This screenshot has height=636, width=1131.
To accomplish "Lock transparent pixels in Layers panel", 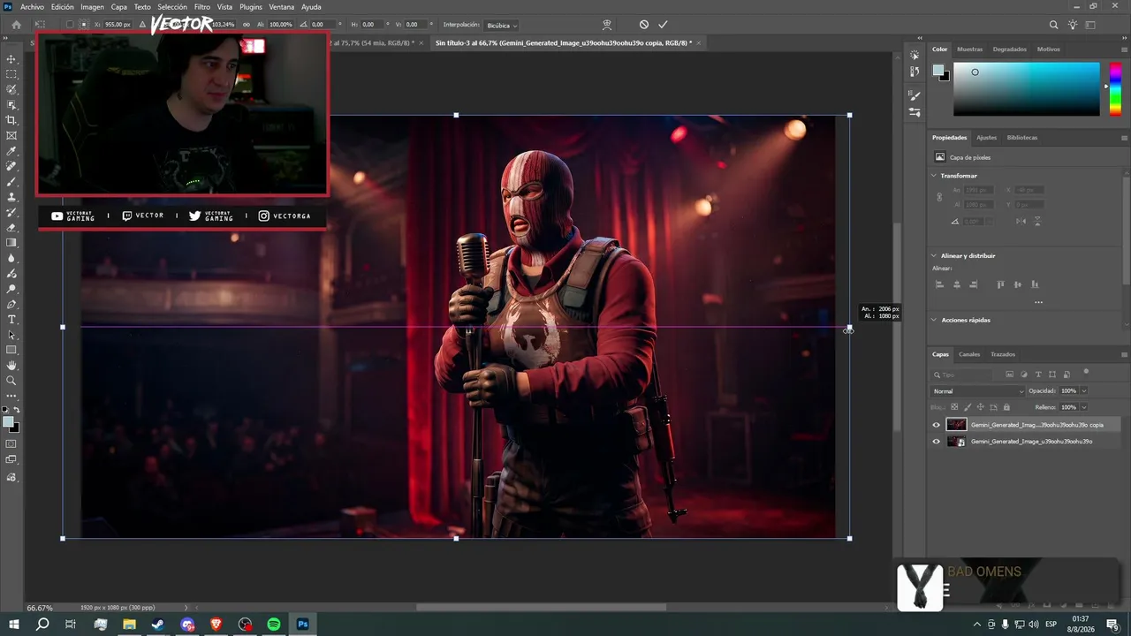I will pos(954,407).
